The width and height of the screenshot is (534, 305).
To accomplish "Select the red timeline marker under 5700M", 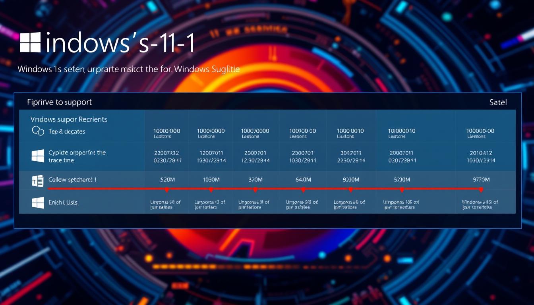I will click(402, 190).
